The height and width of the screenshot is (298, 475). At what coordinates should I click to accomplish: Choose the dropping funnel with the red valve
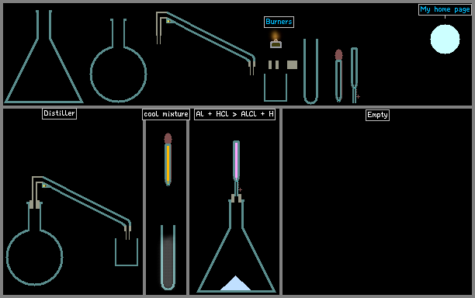click(355, 75)
